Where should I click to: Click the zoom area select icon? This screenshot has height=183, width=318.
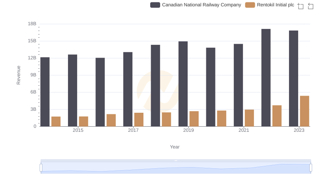pyautogui.click(x=301, y=6)
